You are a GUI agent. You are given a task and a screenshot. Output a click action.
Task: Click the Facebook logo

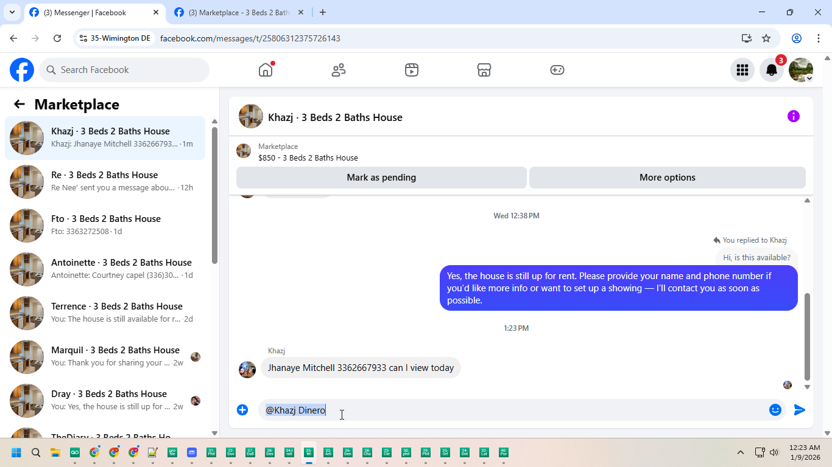pyautogui.click(x=22, y=70)
